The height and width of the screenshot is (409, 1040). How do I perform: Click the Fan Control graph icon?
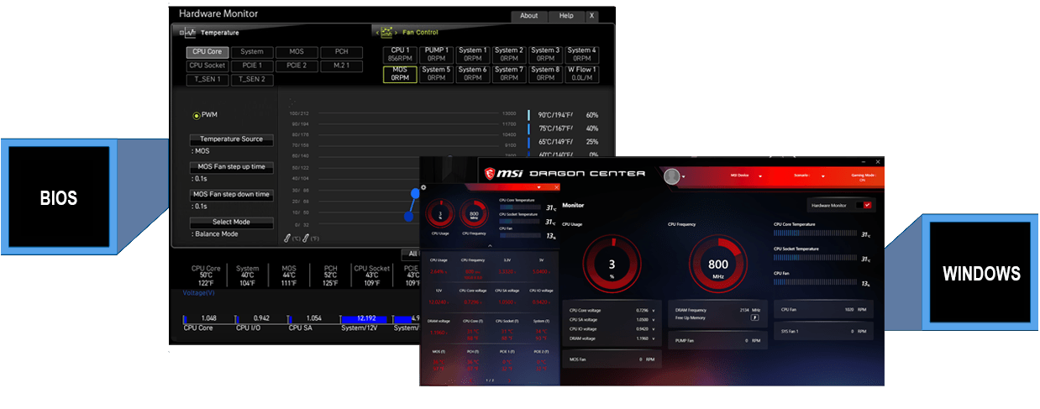point(386,33)
